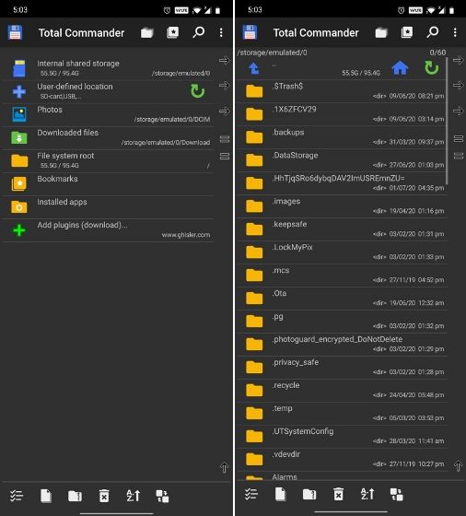Tap green reload icon in right panel
466x516 pixels.
(432, 68)
